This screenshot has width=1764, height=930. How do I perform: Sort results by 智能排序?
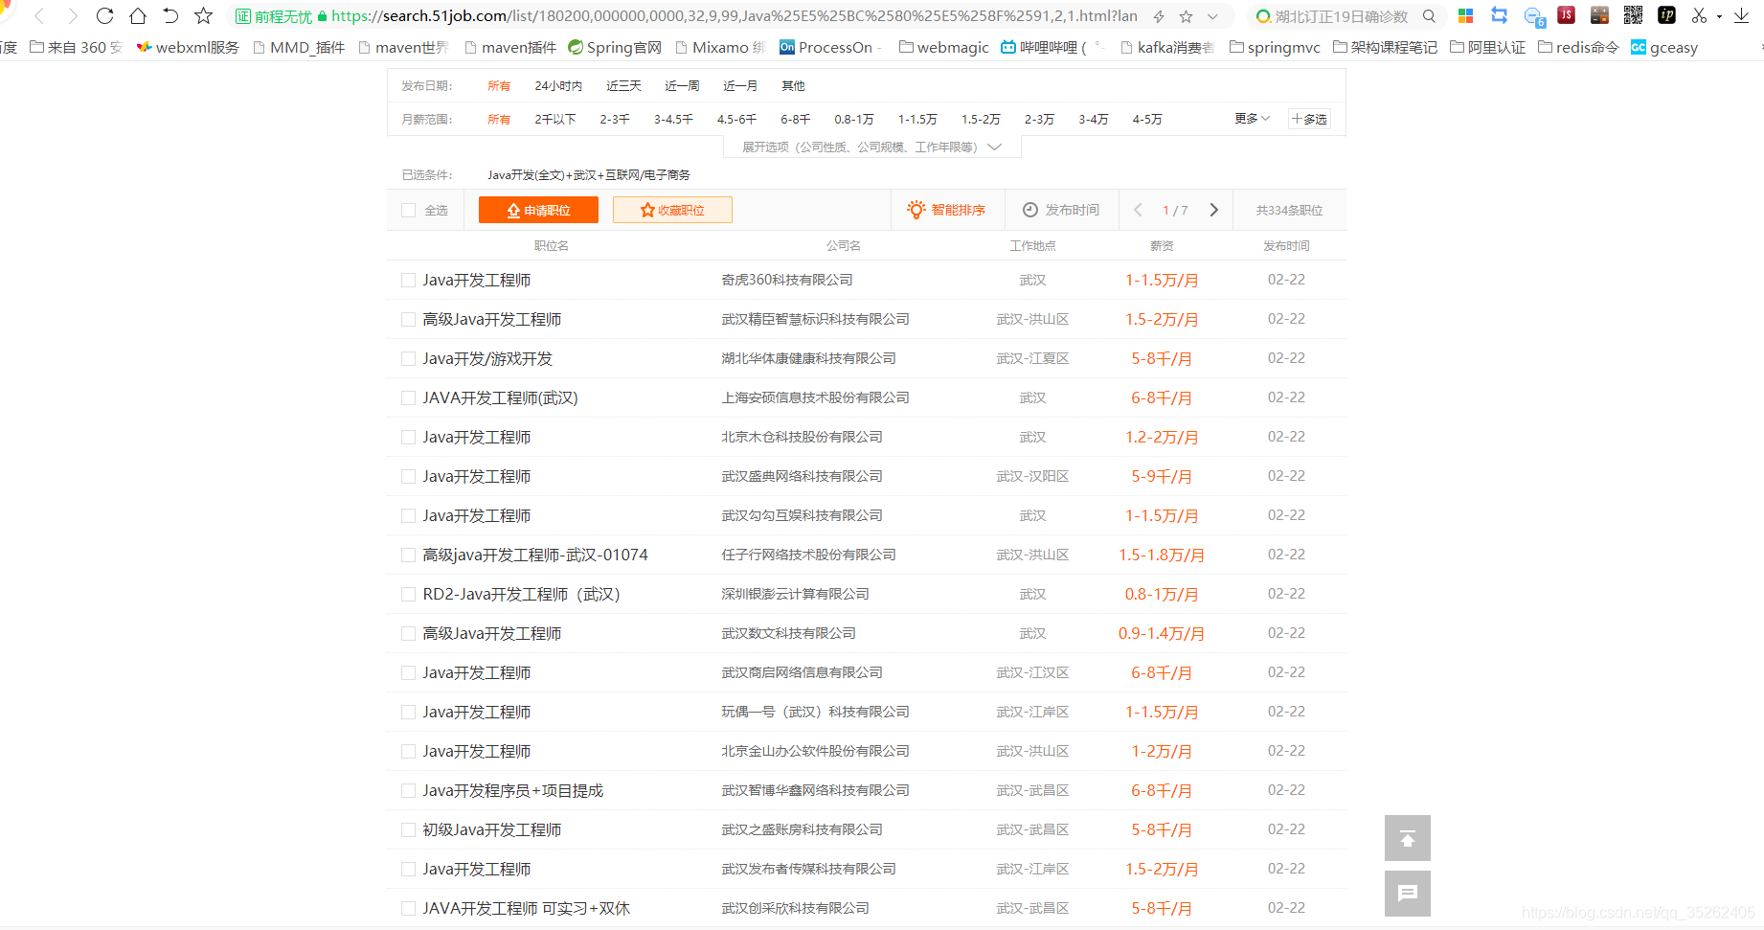[x=946, y=210]
